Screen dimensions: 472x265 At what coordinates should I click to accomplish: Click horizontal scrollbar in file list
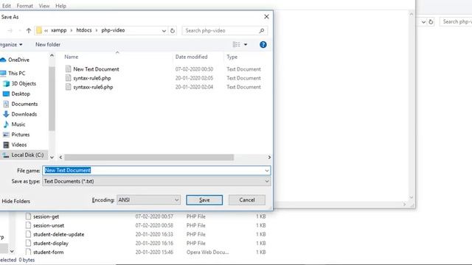click(x=149, y=158)
